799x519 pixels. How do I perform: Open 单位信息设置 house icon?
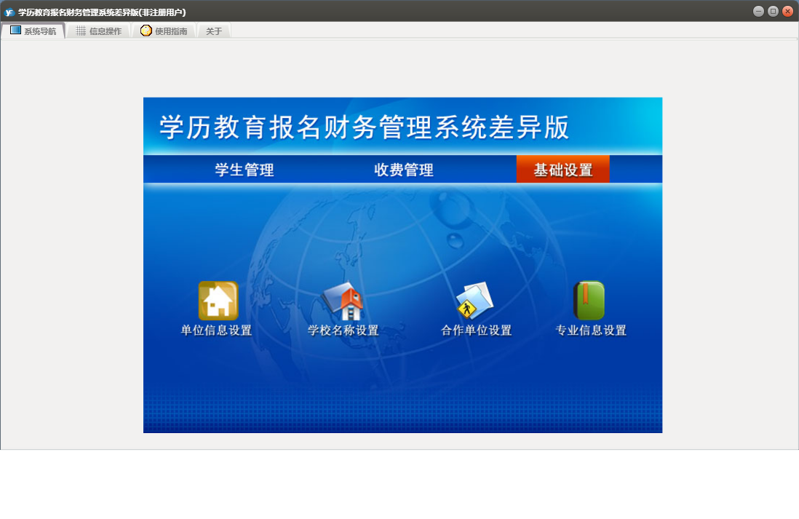click(218, 301)
